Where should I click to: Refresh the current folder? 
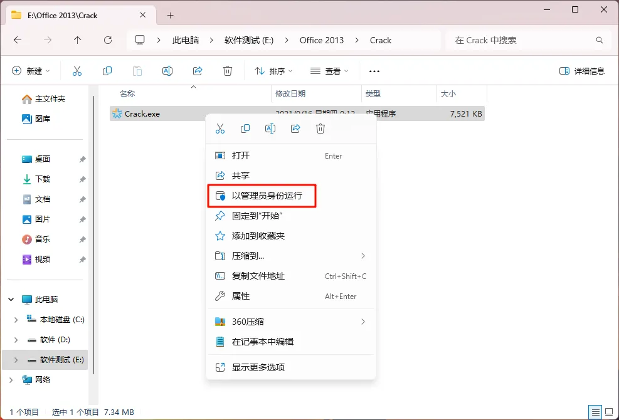pos(108,40)
